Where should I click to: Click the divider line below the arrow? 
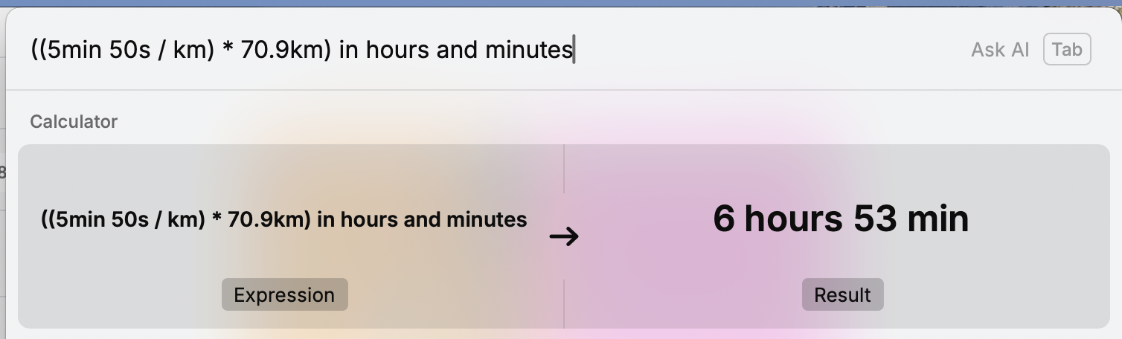[564, 303]
